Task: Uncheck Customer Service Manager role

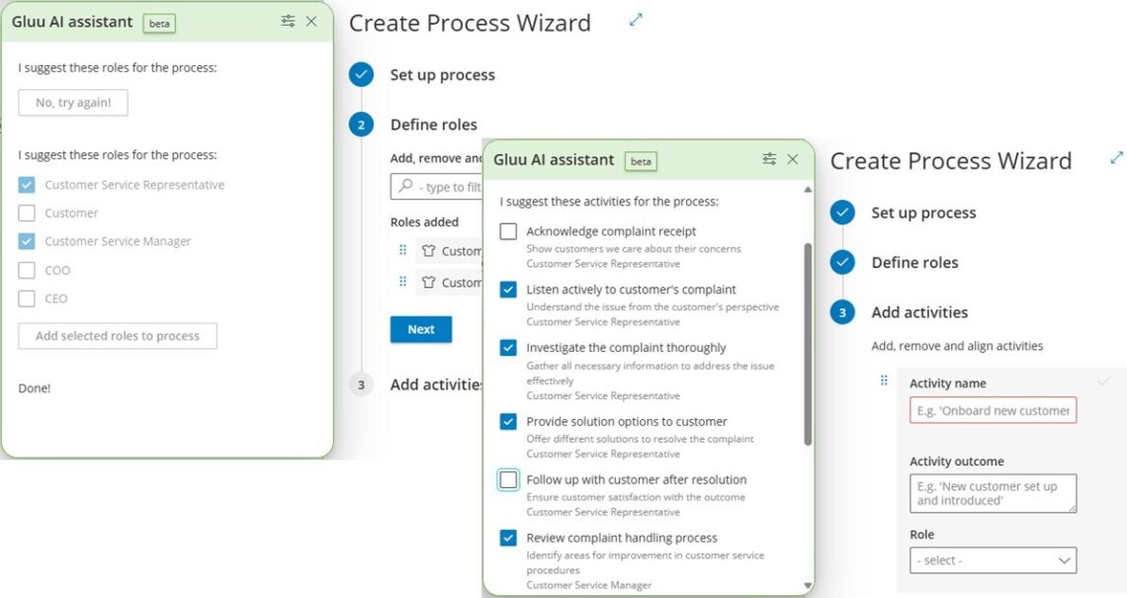Action: (27, 241)
